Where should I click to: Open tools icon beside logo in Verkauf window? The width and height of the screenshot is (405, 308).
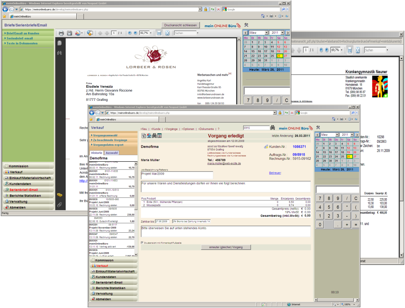click(x=318, y=128)
